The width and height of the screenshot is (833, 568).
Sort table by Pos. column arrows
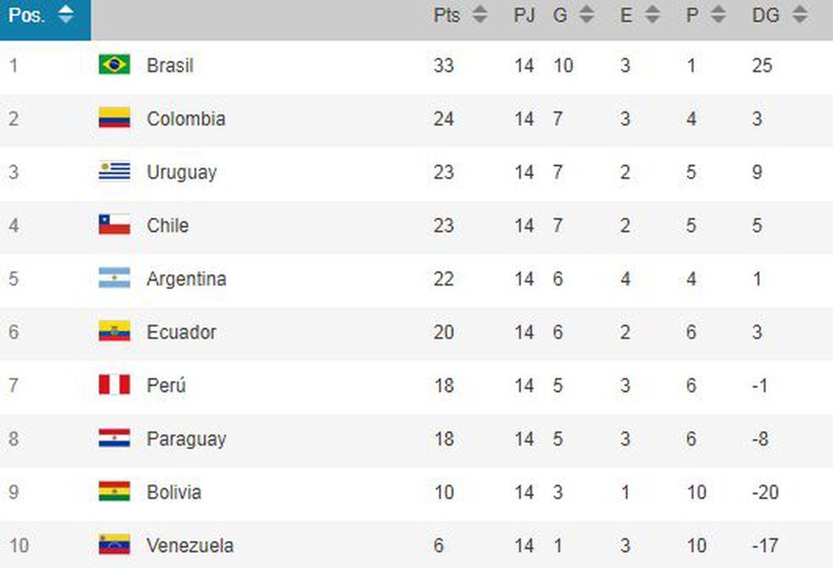[65, 15]
